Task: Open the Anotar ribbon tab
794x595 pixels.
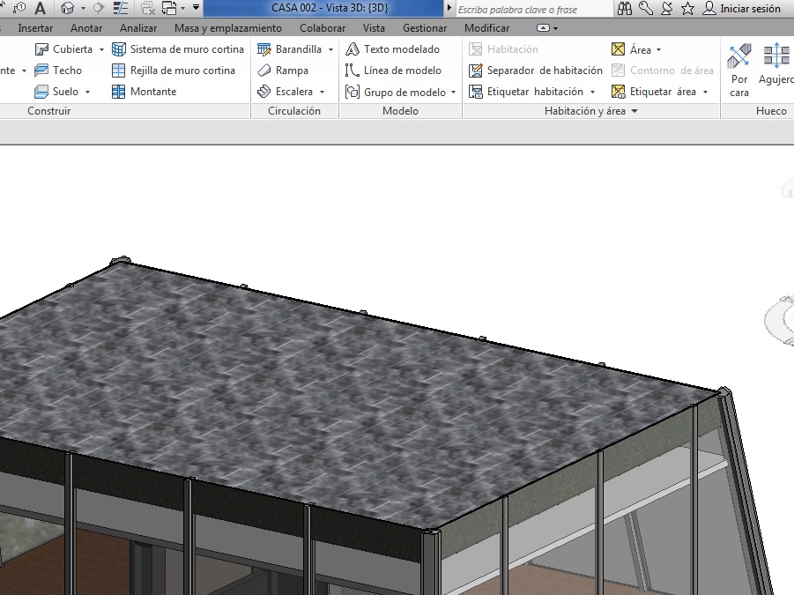Action: [86, 28]
